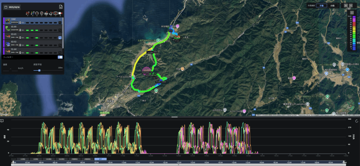This screenshot has height=166, width=360.
Task: Toggle the filter panel switch
Action: pos(60,57)
